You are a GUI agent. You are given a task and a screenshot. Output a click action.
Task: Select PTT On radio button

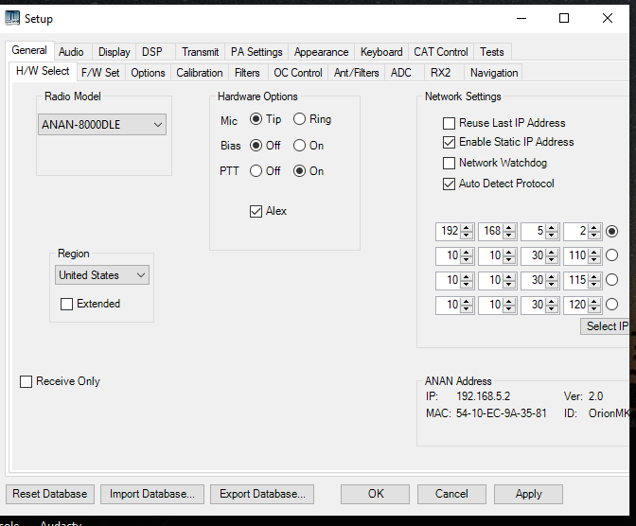tap(299, 171)
